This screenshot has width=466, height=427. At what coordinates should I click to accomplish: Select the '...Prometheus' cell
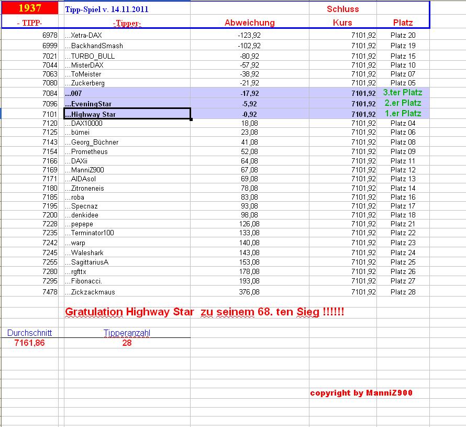coord(127,151)
